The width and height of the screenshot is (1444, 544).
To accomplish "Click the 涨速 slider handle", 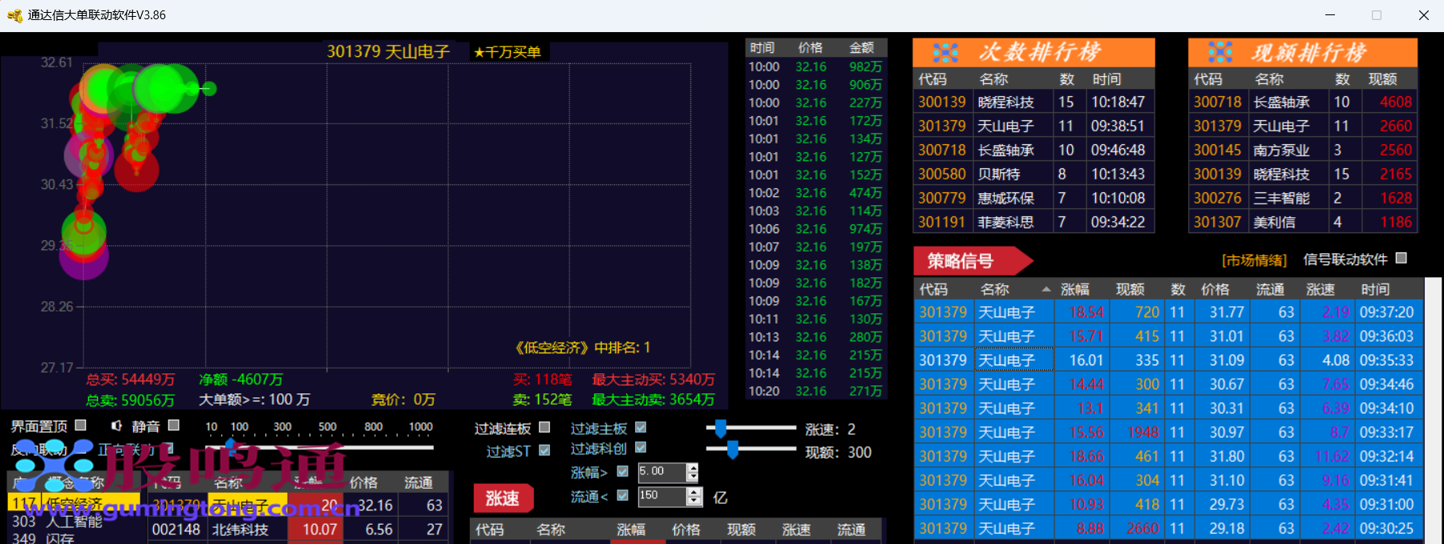I will [720, 429].
